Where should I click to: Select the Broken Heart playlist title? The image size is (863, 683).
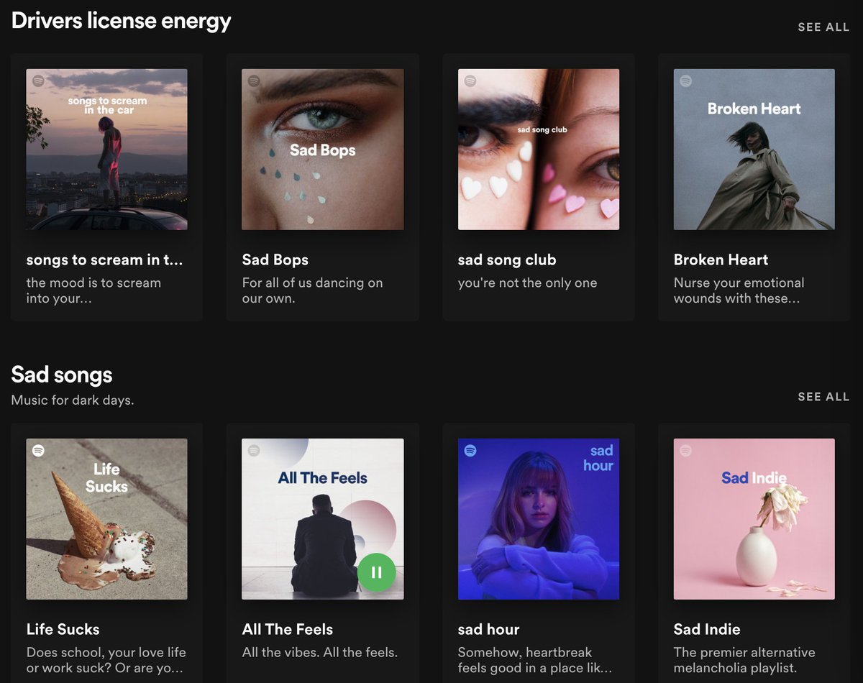click(x=720, y=260)
